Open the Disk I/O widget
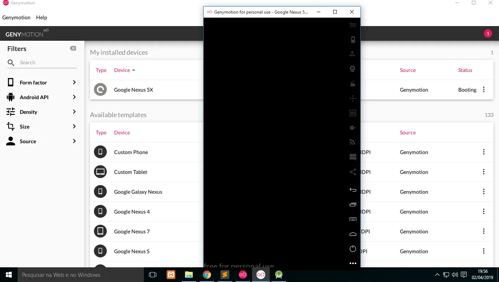Screen dimensions: 499x282 pos(353,128)
